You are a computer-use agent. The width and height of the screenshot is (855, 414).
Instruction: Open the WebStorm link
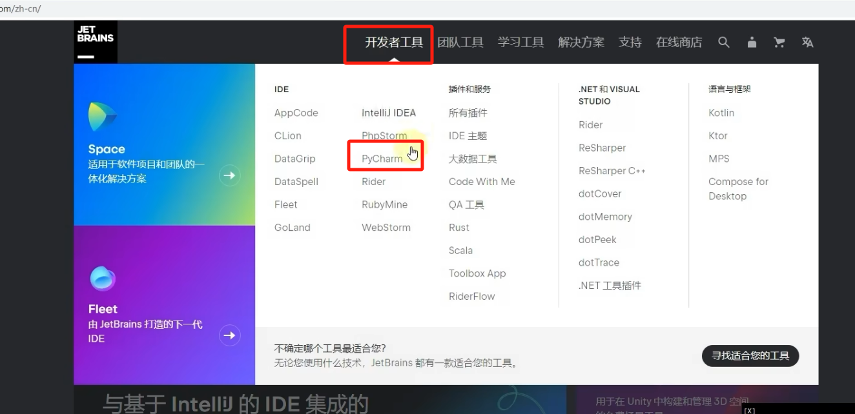(386, 228)
